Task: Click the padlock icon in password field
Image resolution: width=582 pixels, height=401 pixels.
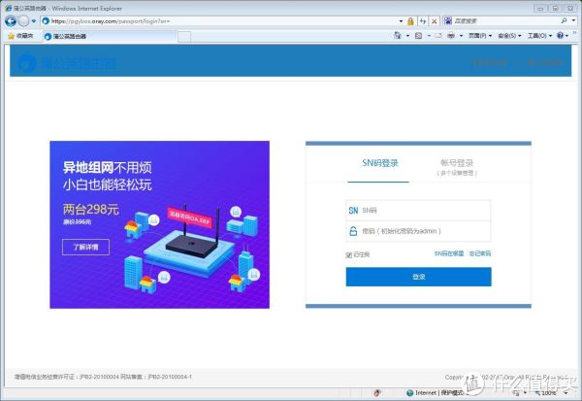Action: click(353, 231)
